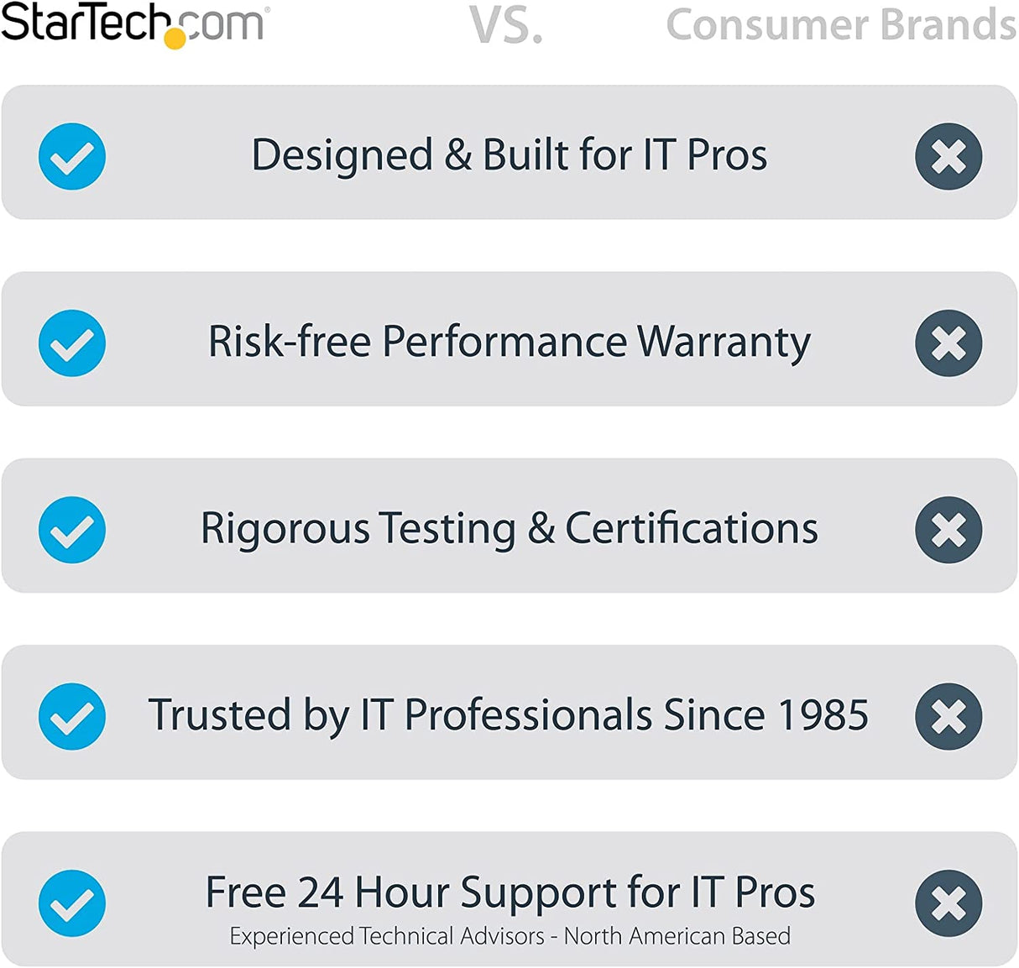Click Experienced Technical Advisors subtitle text
Screen dimensions: 1019x968
click(509, 936)
